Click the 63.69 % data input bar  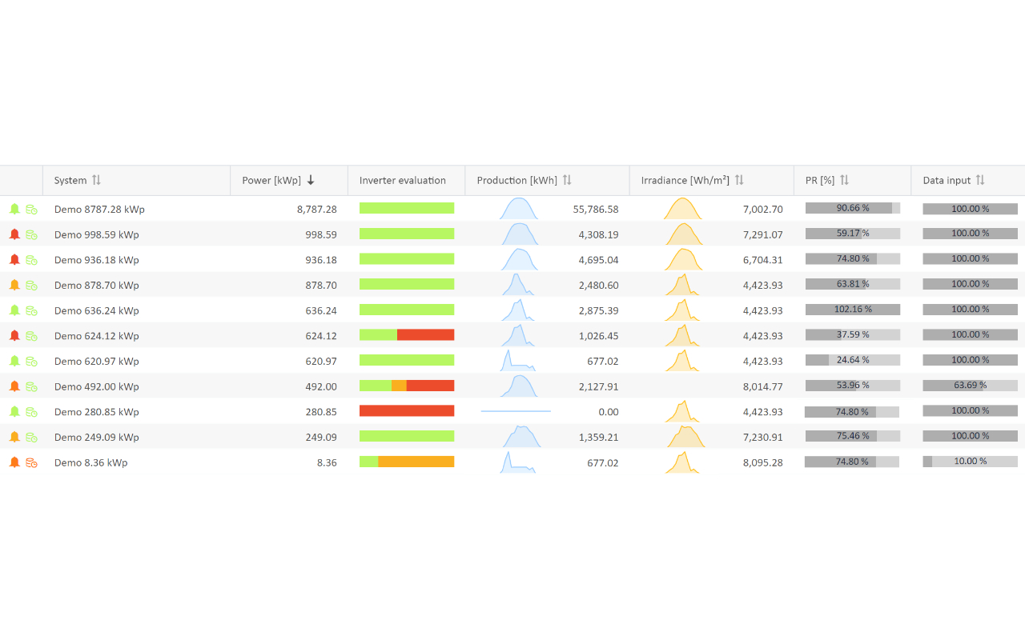(970, 386)
